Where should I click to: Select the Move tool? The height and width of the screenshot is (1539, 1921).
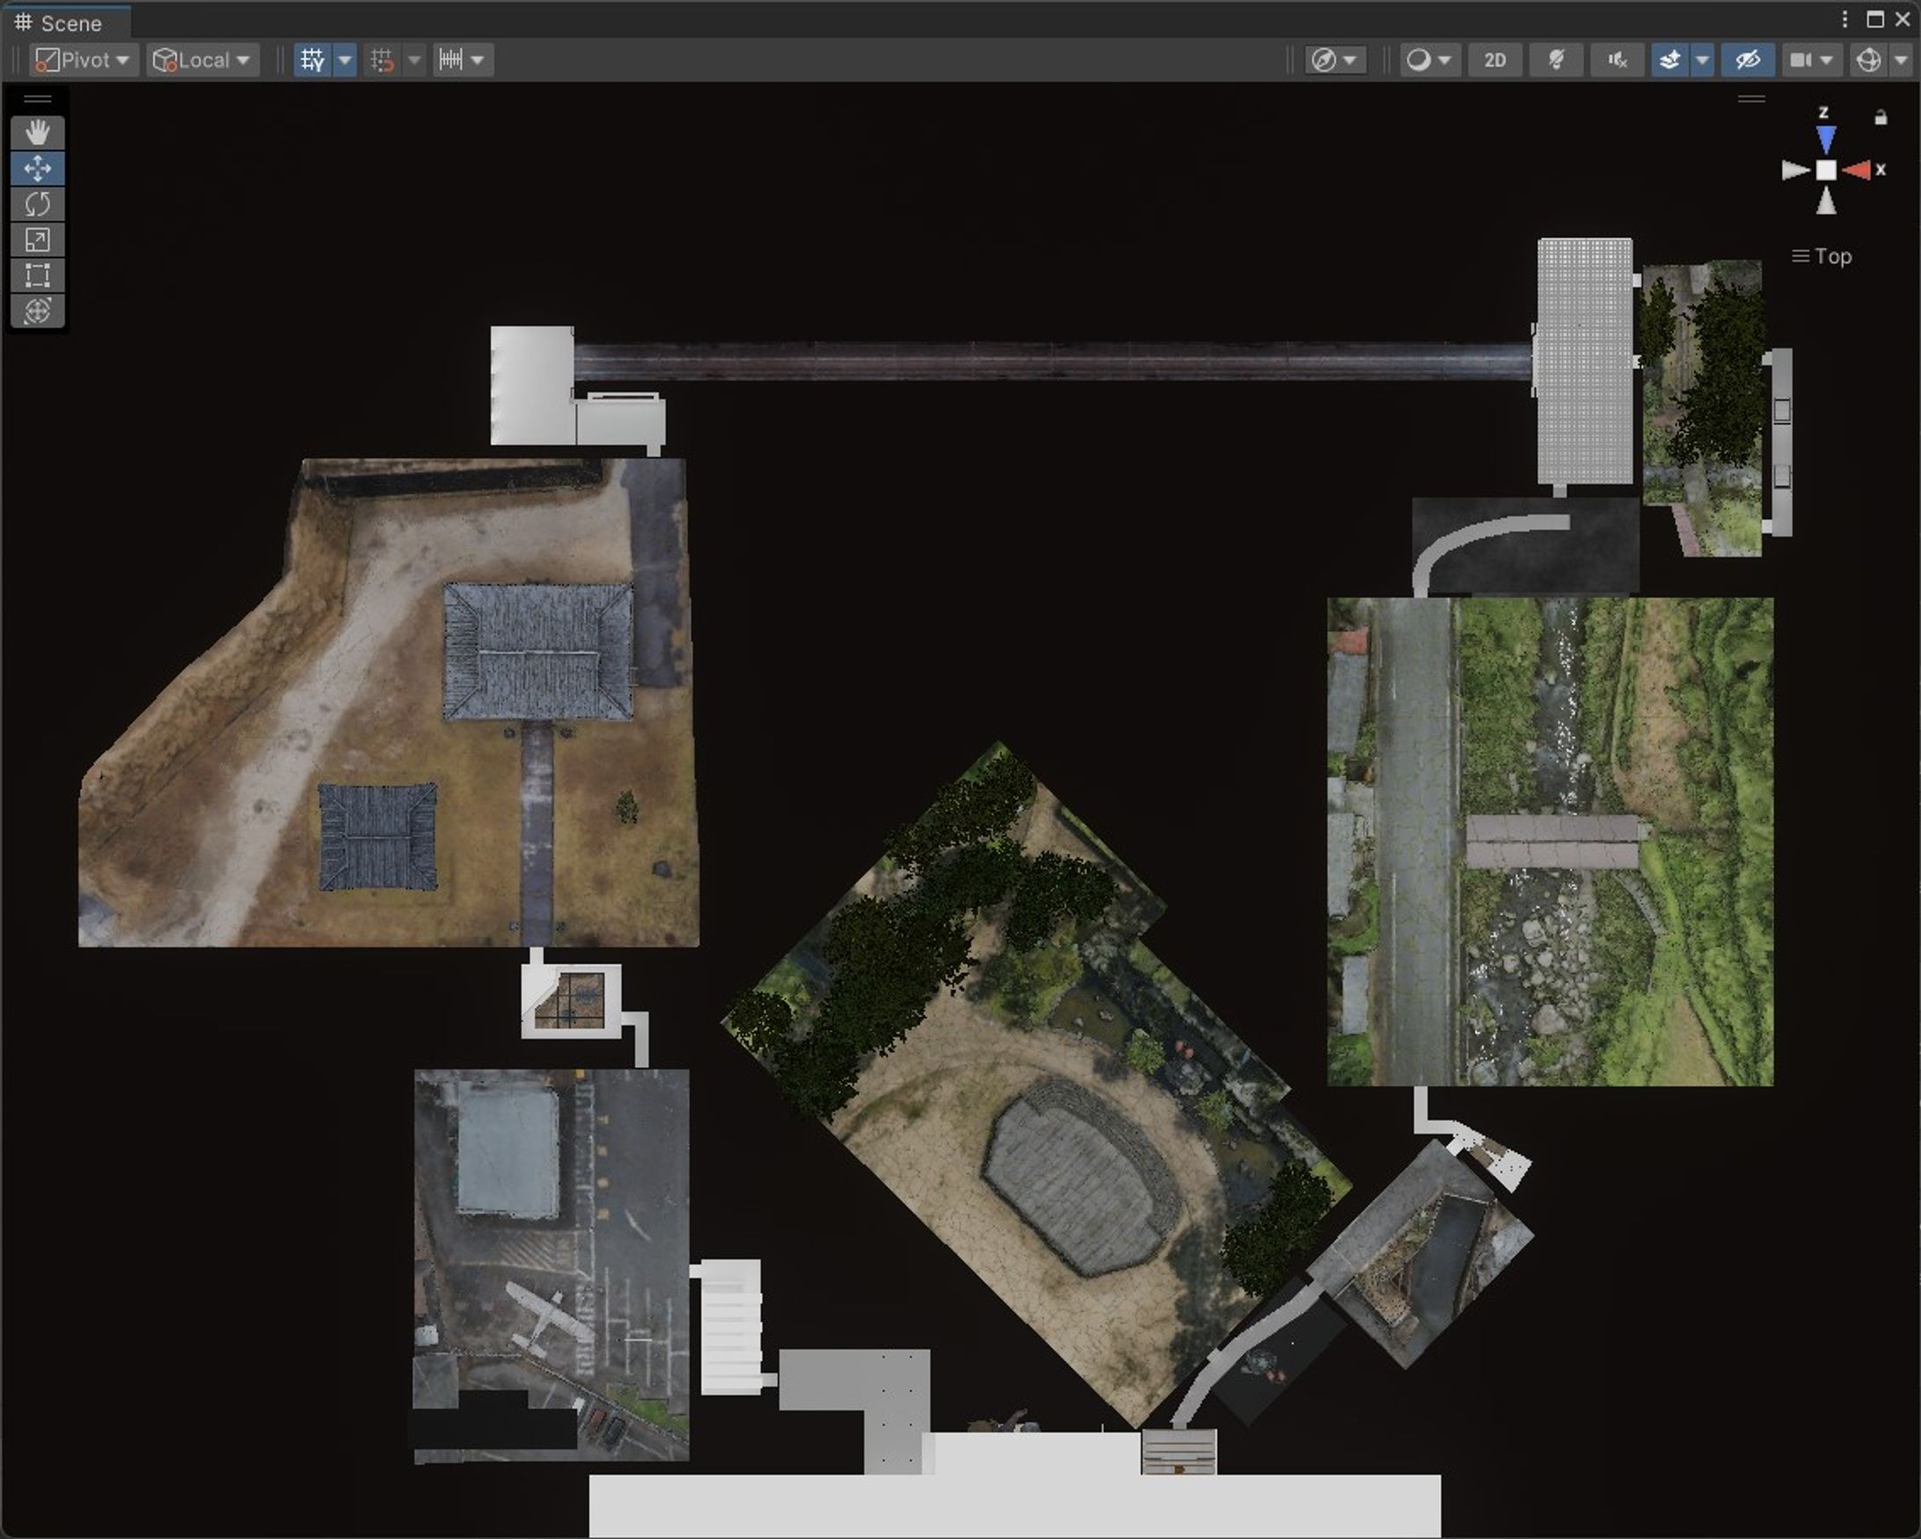38,168
